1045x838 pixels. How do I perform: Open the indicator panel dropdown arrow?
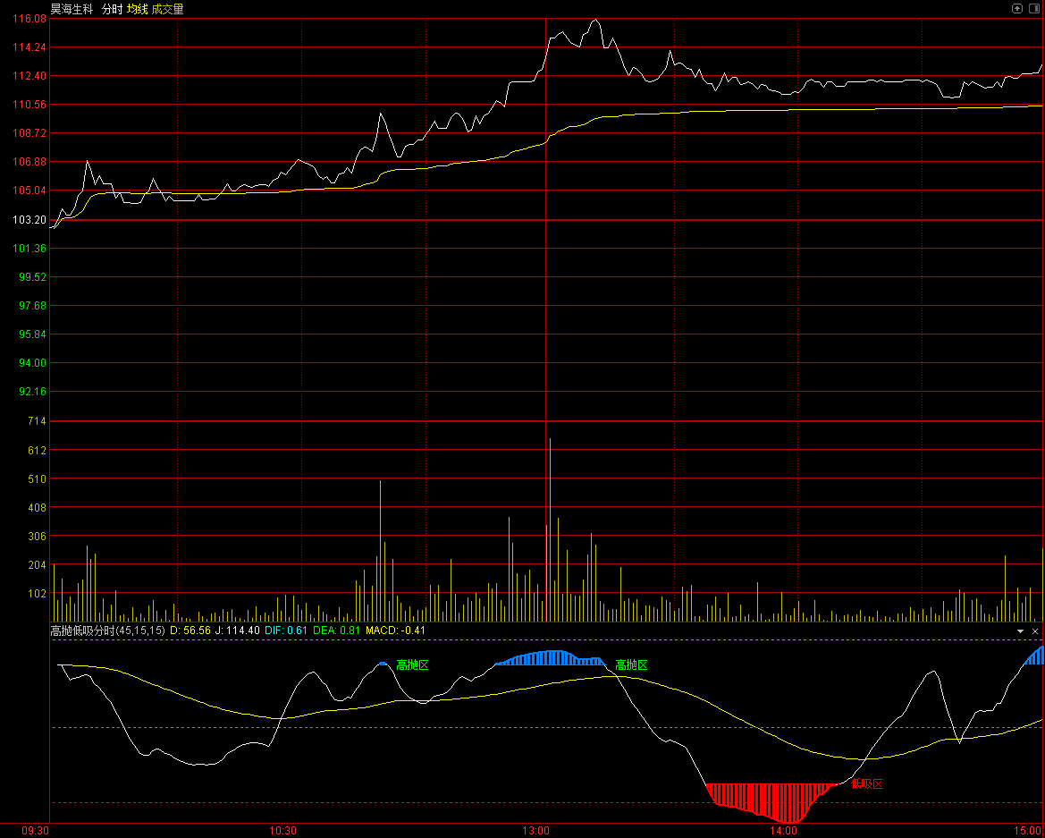pos(1021,631)
